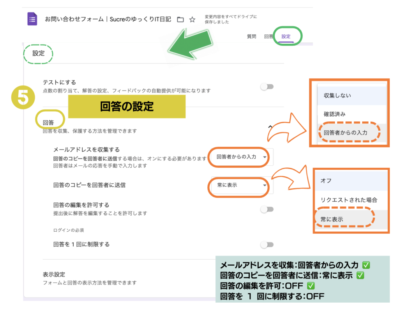Screen dimensions: 399x314
Task: Select 常に表示 in the options list
Action: pyautogui.click(x=332, y=219)
